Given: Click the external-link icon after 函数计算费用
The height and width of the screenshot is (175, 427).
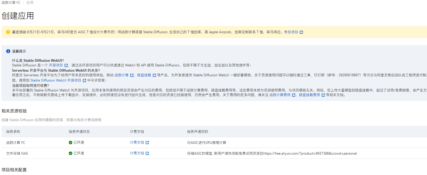Looking at the screenshot, I should pyautogui.click(x=294, y=95).
